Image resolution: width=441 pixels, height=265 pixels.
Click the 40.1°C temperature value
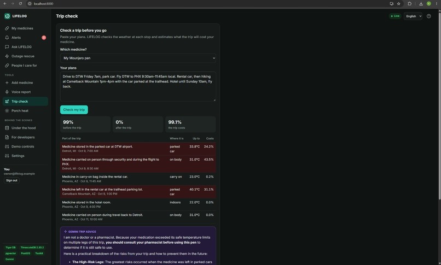(x=194, y=190)
